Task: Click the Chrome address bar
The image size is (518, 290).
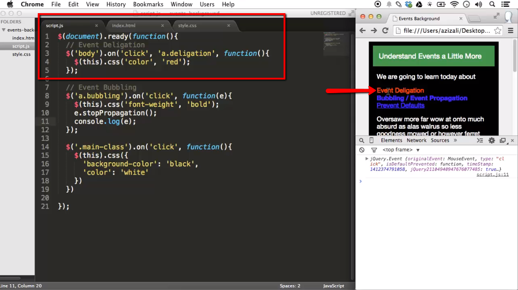Action: tap(447, 31)
